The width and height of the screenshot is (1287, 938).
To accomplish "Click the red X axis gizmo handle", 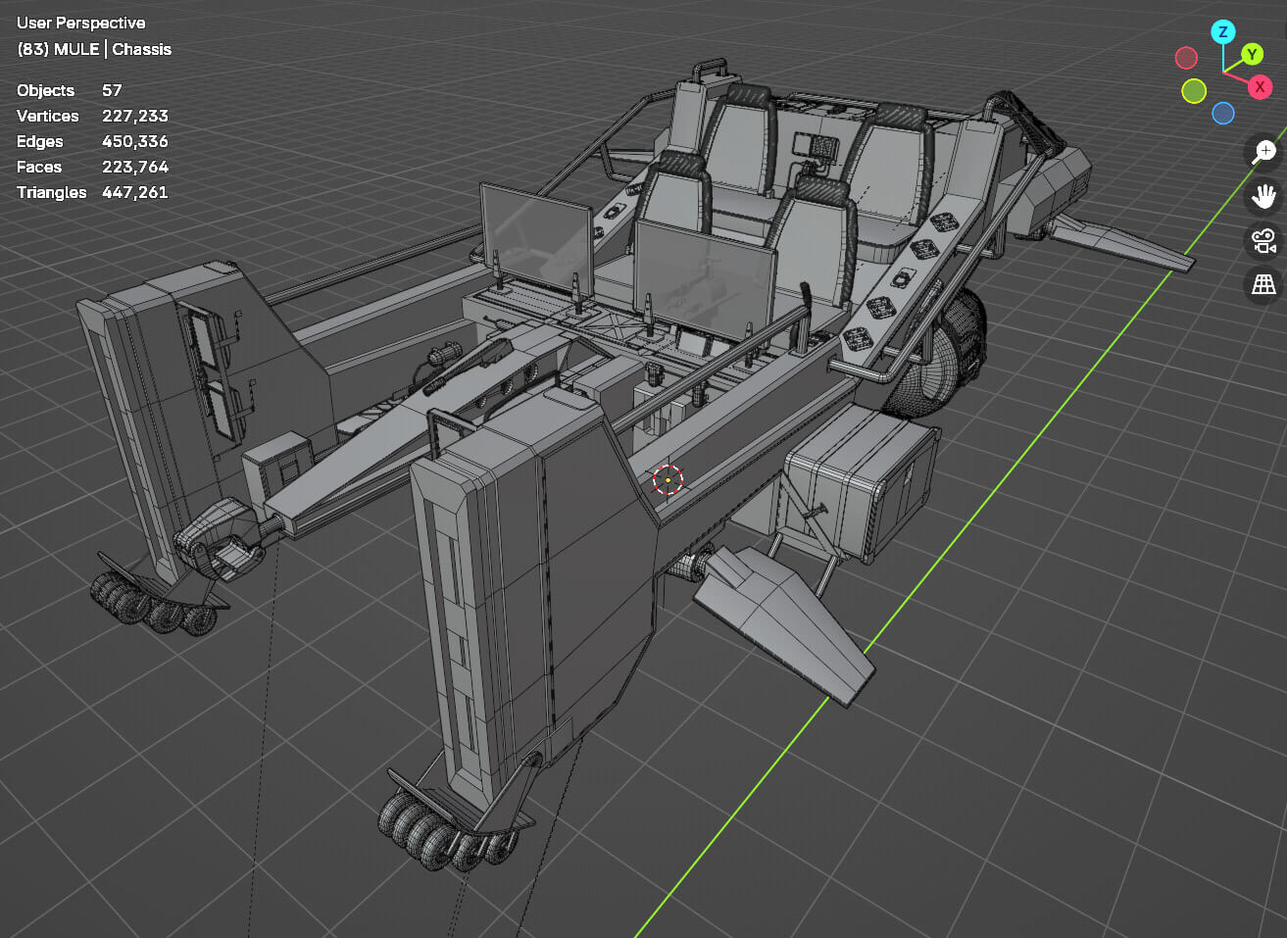I will pos(1260,87).
